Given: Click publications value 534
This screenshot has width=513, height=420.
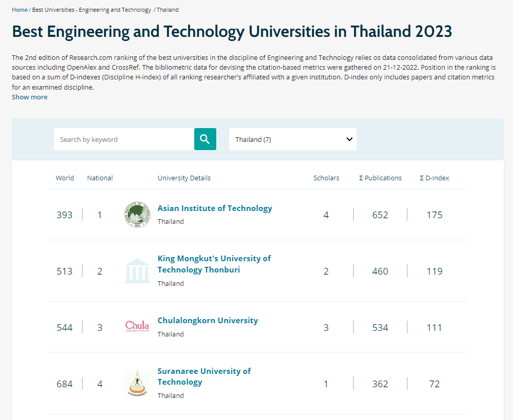Looking at the screenshot, I should tap(380, 327).
